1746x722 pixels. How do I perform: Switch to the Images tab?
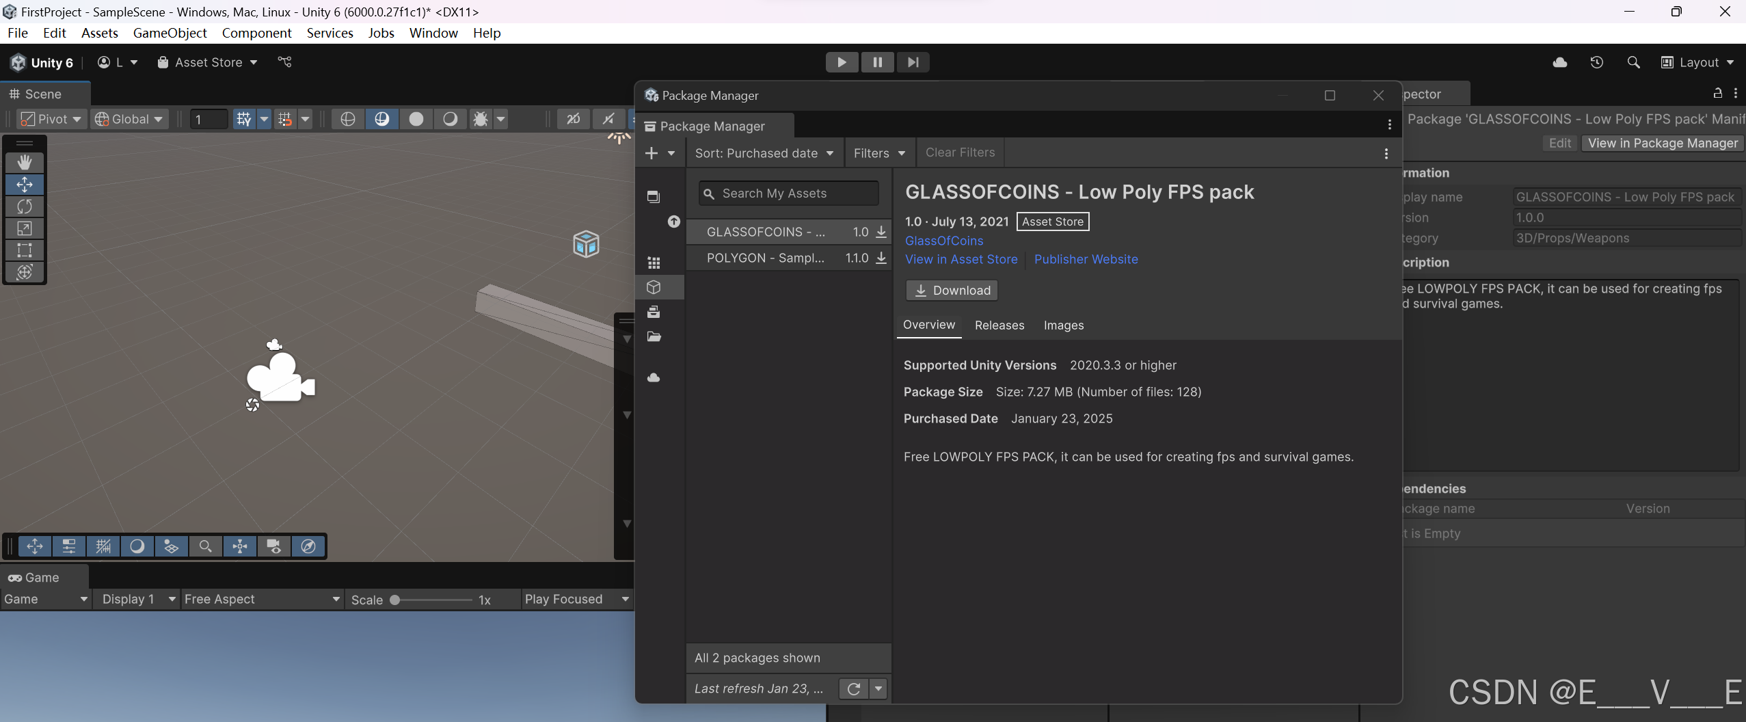[x=1064, y=325]
